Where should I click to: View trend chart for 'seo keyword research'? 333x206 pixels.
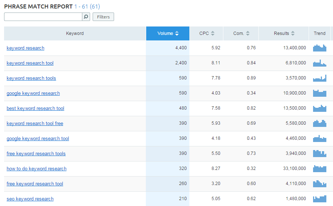click(x=320, y=199)
